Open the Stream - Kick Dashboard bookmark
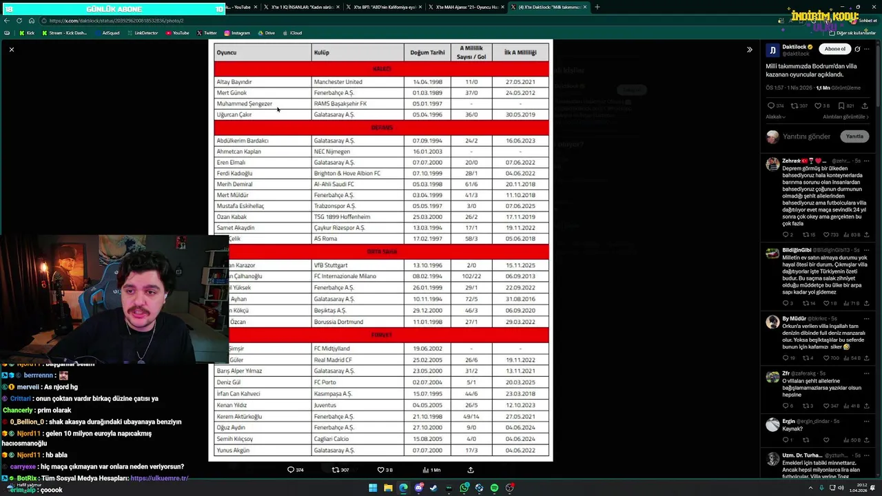The width and height of the screenshot is (882, 496). pos(65,33)
